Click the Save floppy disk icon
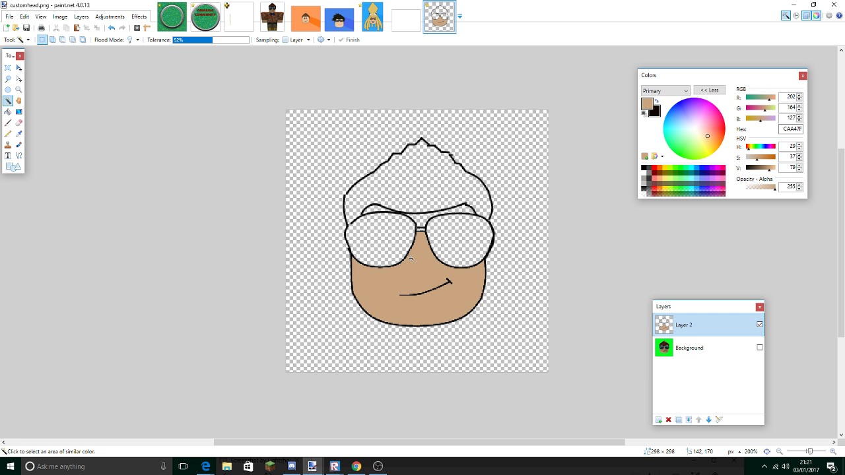 pyautogui.click(x=26, y=28)
